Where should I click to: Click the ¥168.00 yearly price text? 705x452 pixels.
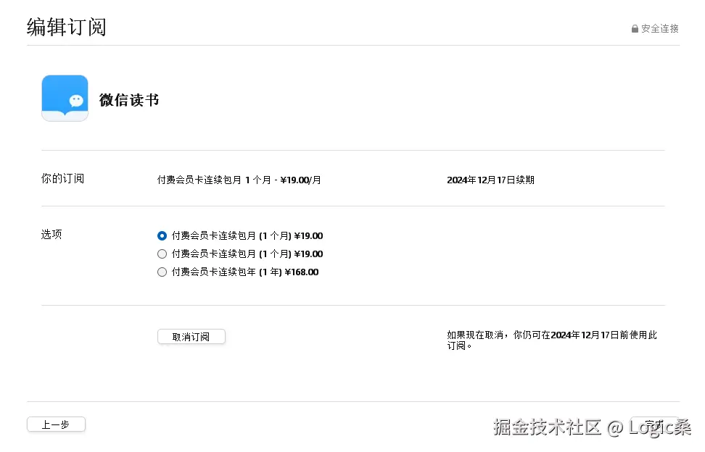click(x=302, y=272)
